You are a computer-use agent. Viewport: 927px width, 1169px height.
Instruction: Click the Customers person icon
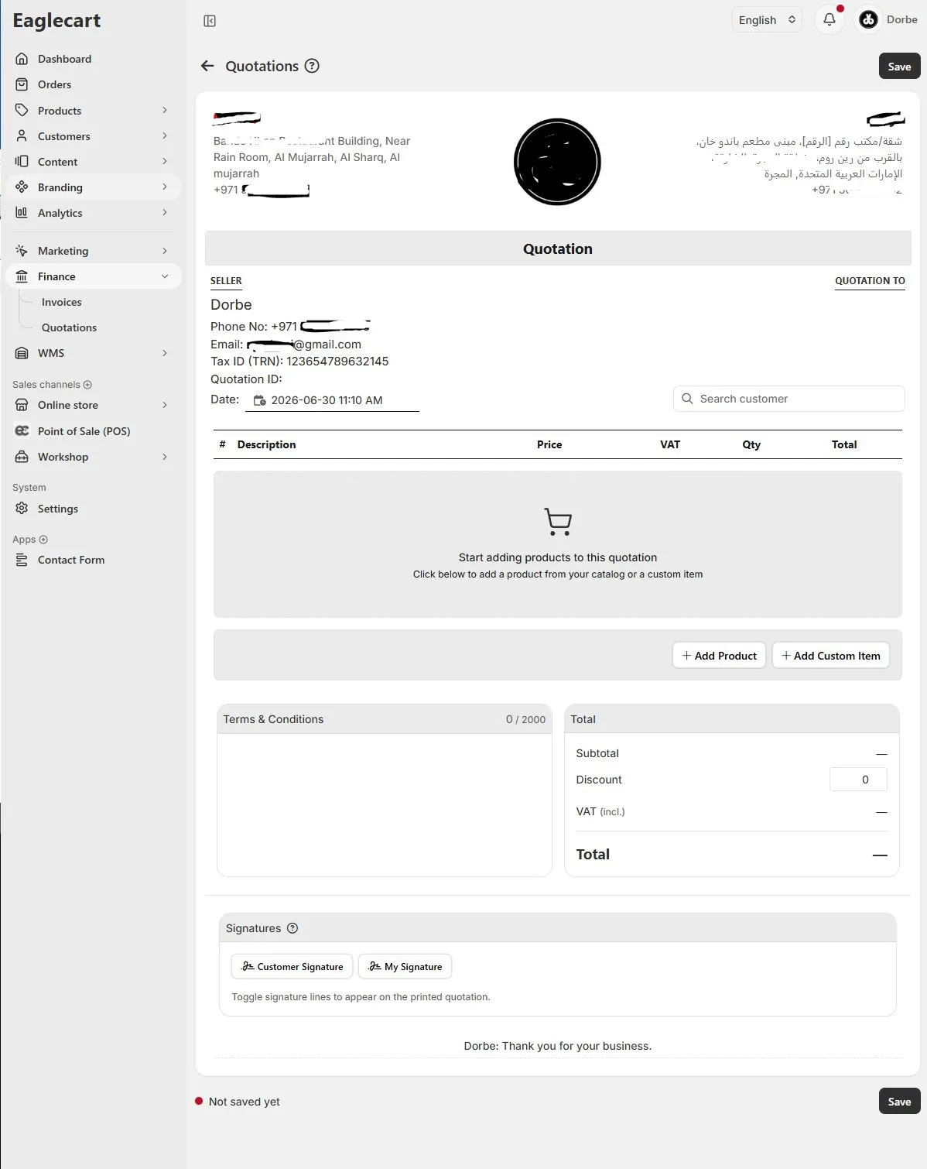(x=22, y=135)
